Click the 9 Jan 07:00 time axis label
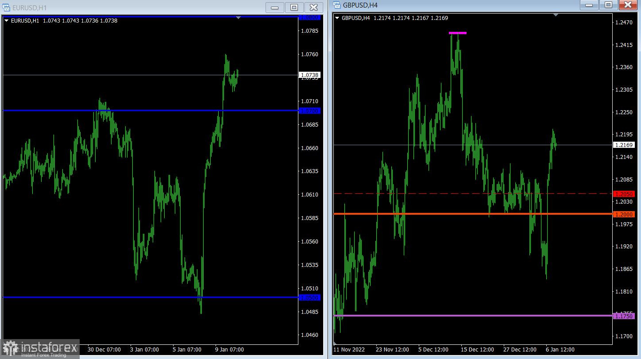The width and height of the screenshot is (641, 359). (x=229, y=350)
